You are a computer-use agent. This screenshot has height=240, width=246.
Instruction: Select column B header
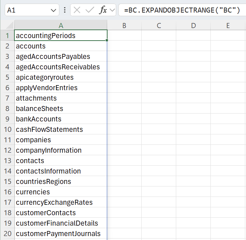[x=124, y=26]
